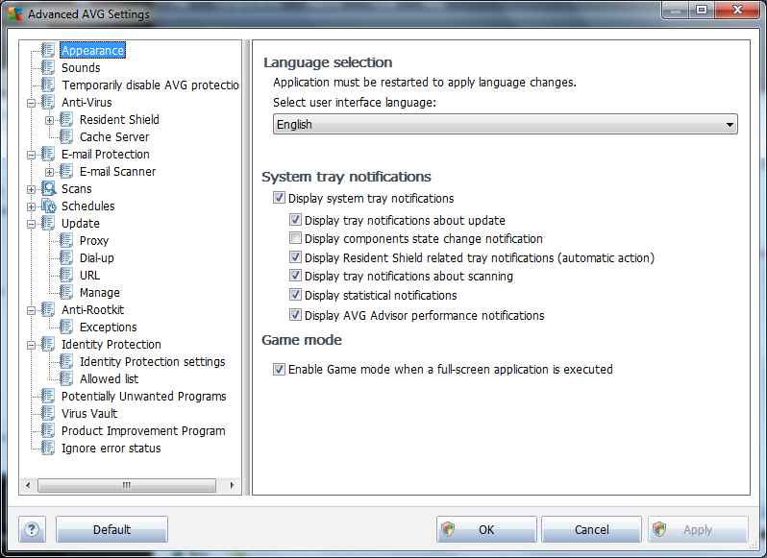Enable Display components state change notification
This screenshot has width=767, height=558.
click(295, 238)
